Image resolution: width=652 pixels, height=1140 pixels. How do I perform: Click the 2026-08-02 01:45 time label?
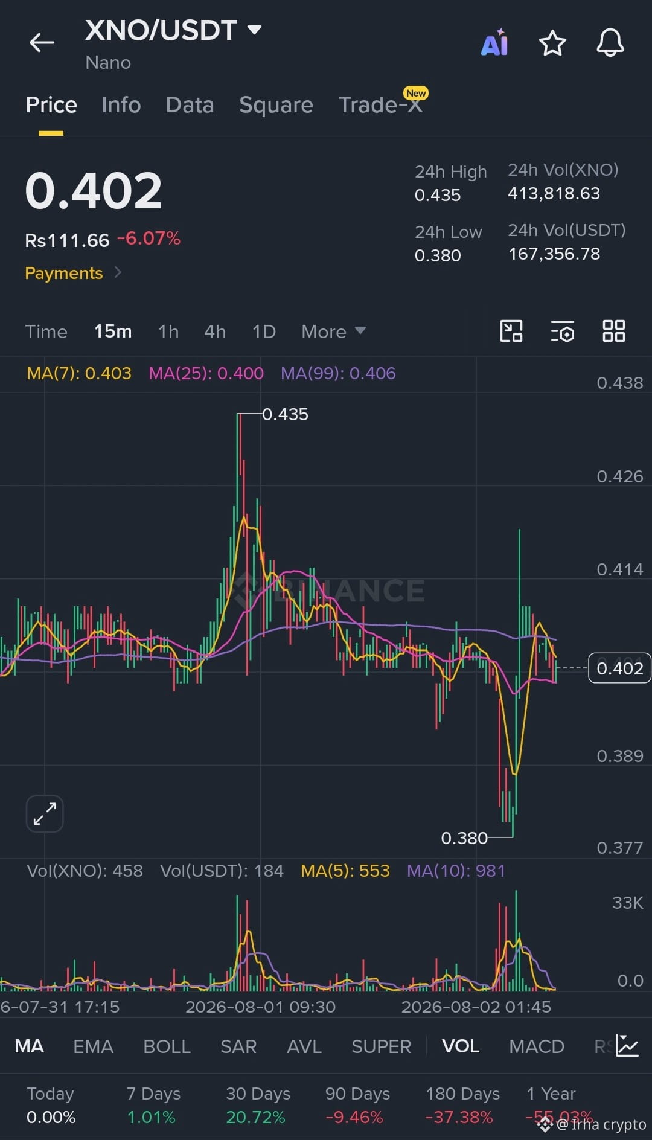(x=476, y=1007)
